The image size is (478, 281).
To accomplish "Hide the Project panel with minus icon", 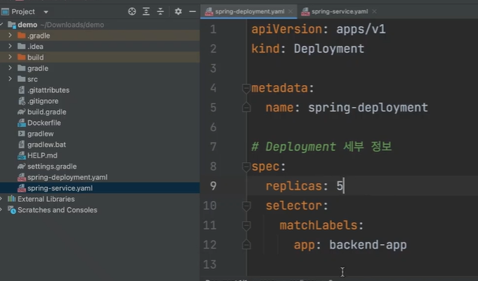I will tap(193, 11).
